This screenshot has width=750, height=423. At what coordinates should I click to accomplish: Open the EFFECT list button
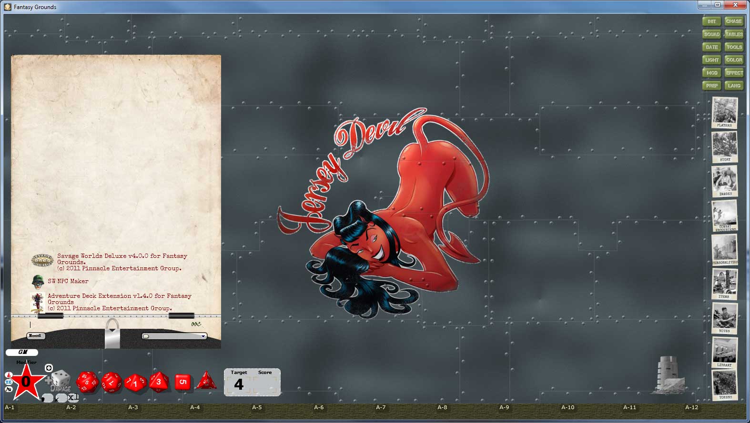[734, 73]
